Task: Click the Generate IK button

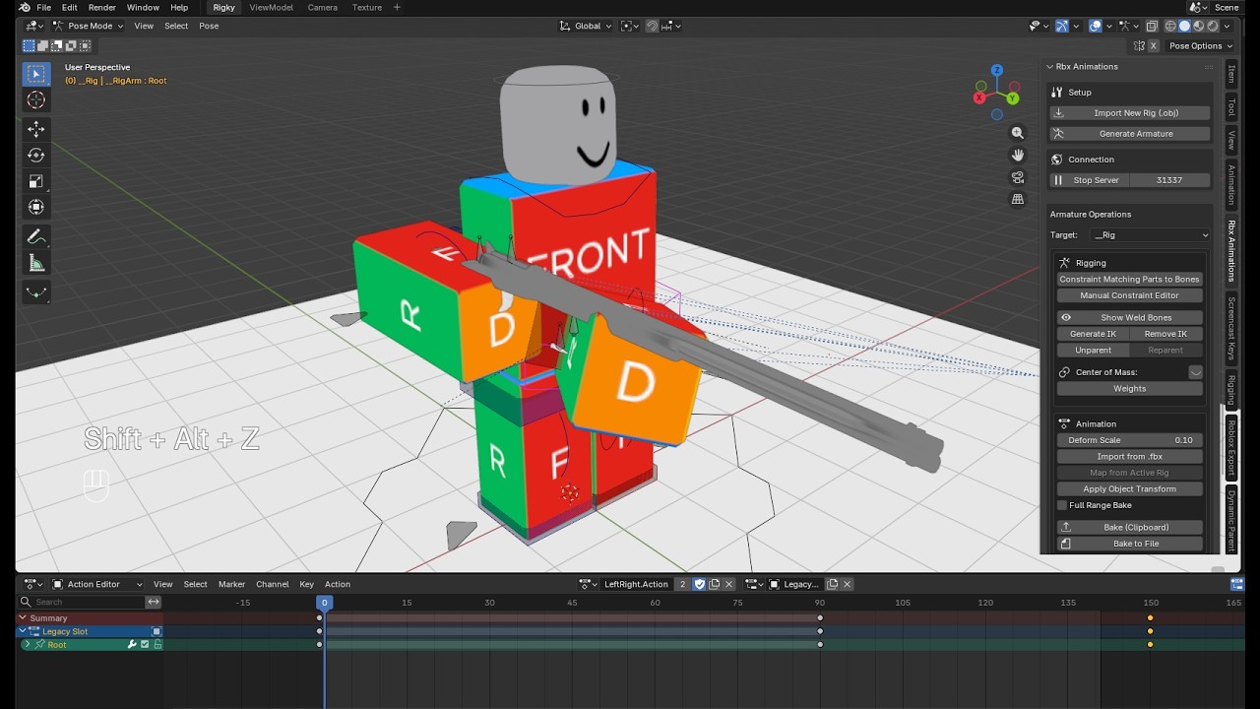Action: [1094, 334]
